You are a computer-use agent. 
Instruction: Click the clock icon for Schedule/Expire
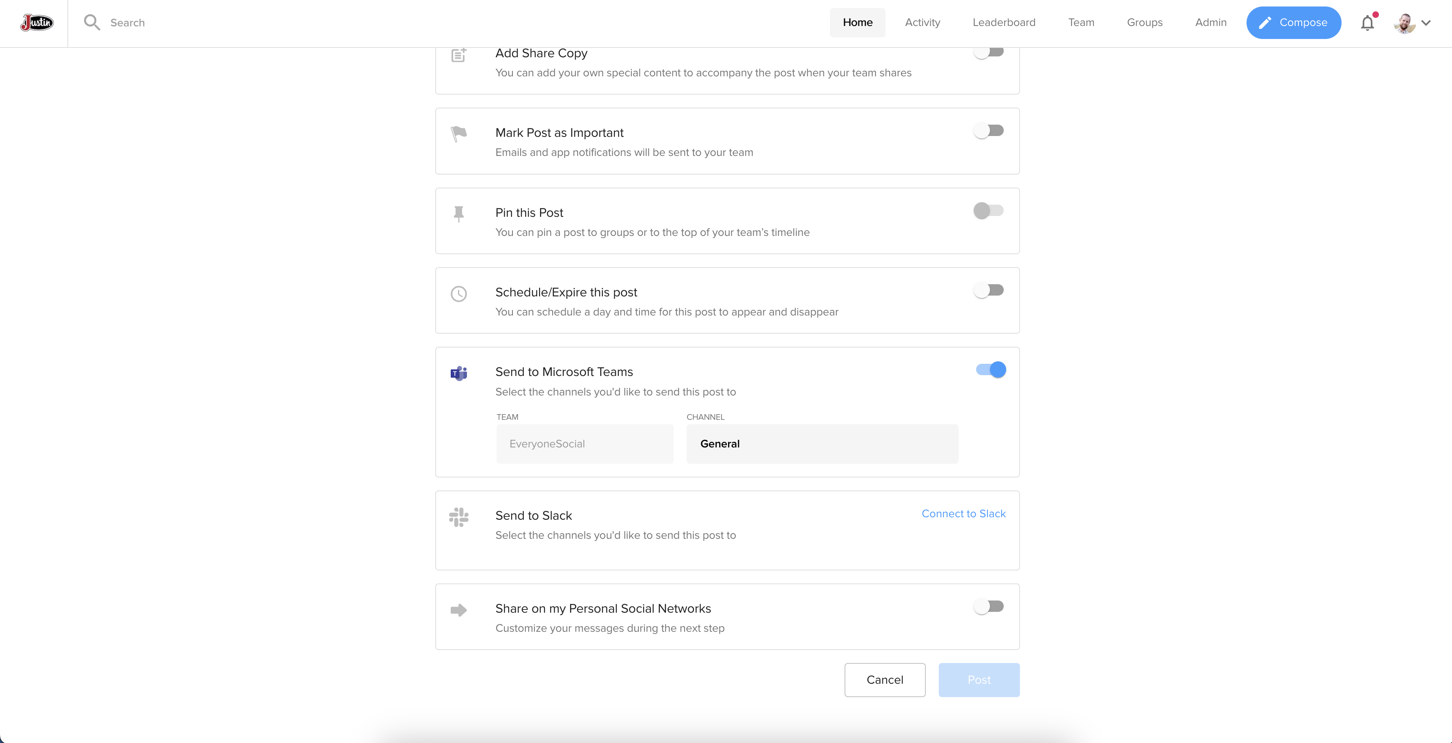(x=459, y=294)
